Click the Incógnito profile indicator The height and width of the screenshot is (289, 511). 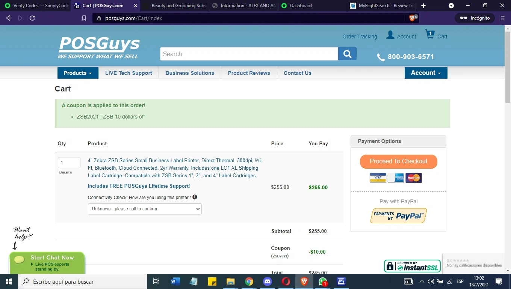[x=475, y=18]
